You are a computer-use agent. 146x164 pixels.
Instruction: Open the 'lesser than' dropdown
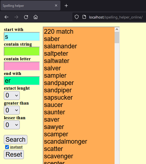(x=12, y=125)
